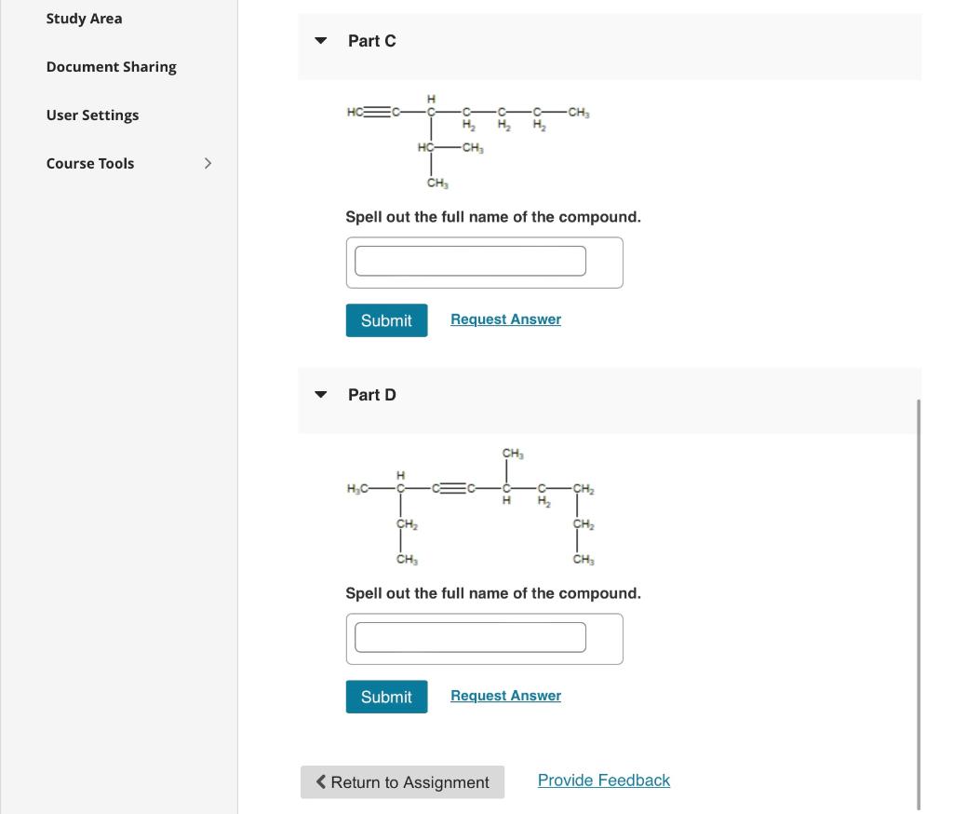Click the Part C heading label
The height and width of the screenshot is (814, 953).
(x=371, y=40)
